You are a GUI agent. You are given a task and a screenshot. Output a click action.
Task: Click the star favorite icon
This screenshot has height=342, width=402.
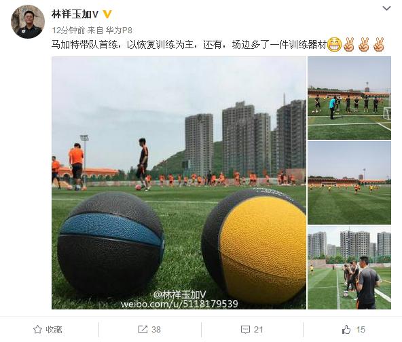(x=38, y=329)
